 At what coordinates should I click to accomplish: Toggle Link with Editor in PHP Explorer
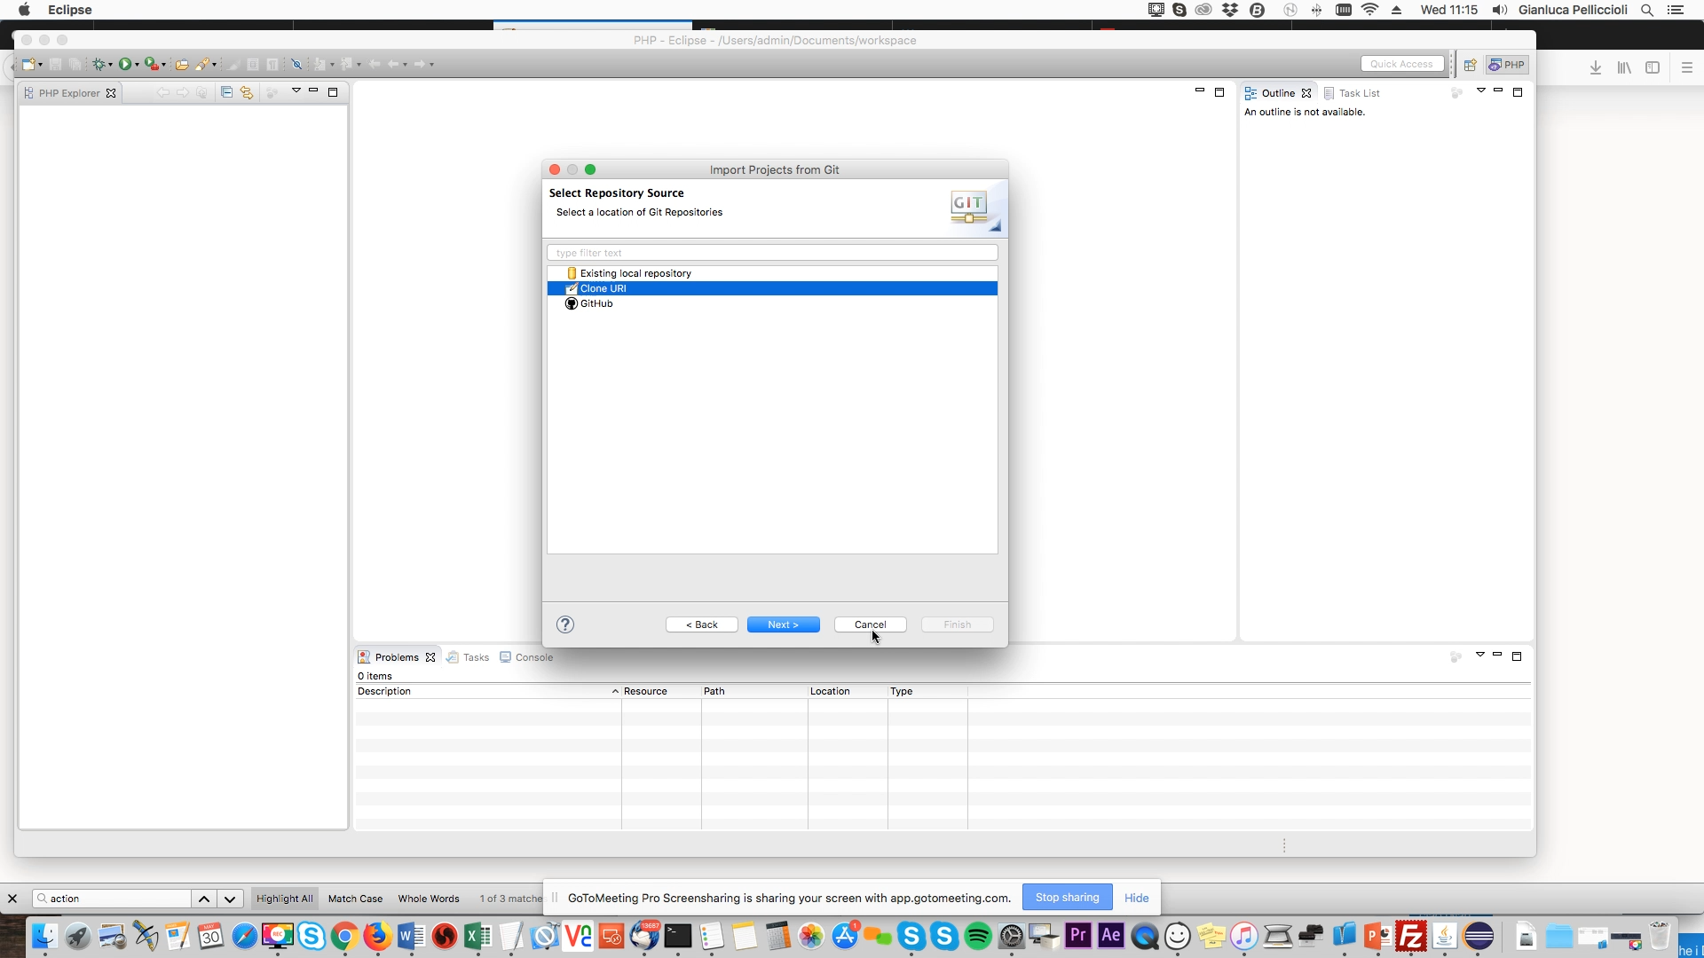pyautogui.click(x=247, y=92)
